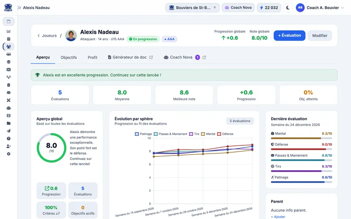351x219 pixels.
Task: Click the 0.6 Progression tile in Aperçu global
Action: [51, 191]
